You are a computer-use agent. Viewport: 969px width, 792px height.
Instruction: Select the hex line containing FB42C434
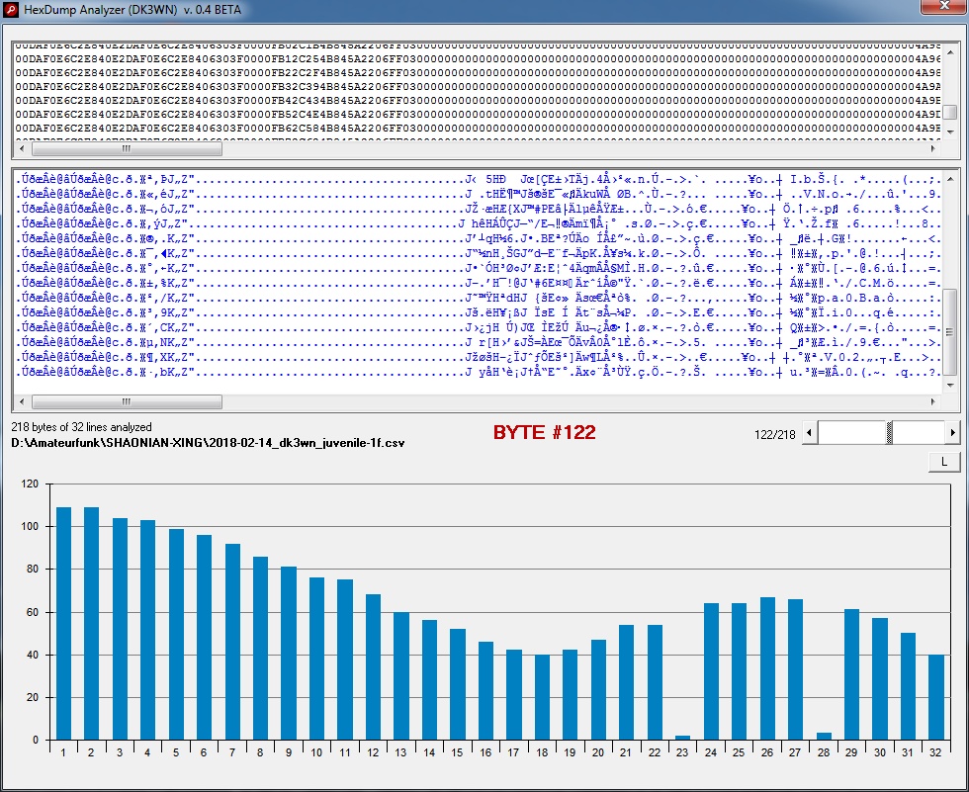tap(478, 100)
